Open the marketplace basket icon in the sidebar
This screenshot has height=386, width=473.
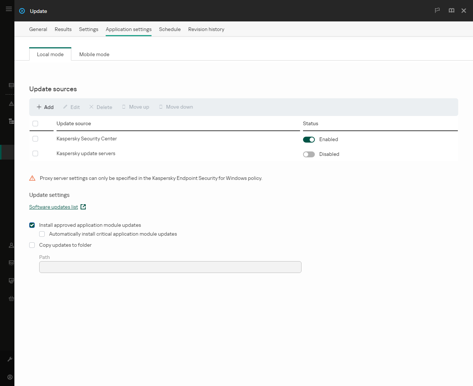(x=11, y=298)
